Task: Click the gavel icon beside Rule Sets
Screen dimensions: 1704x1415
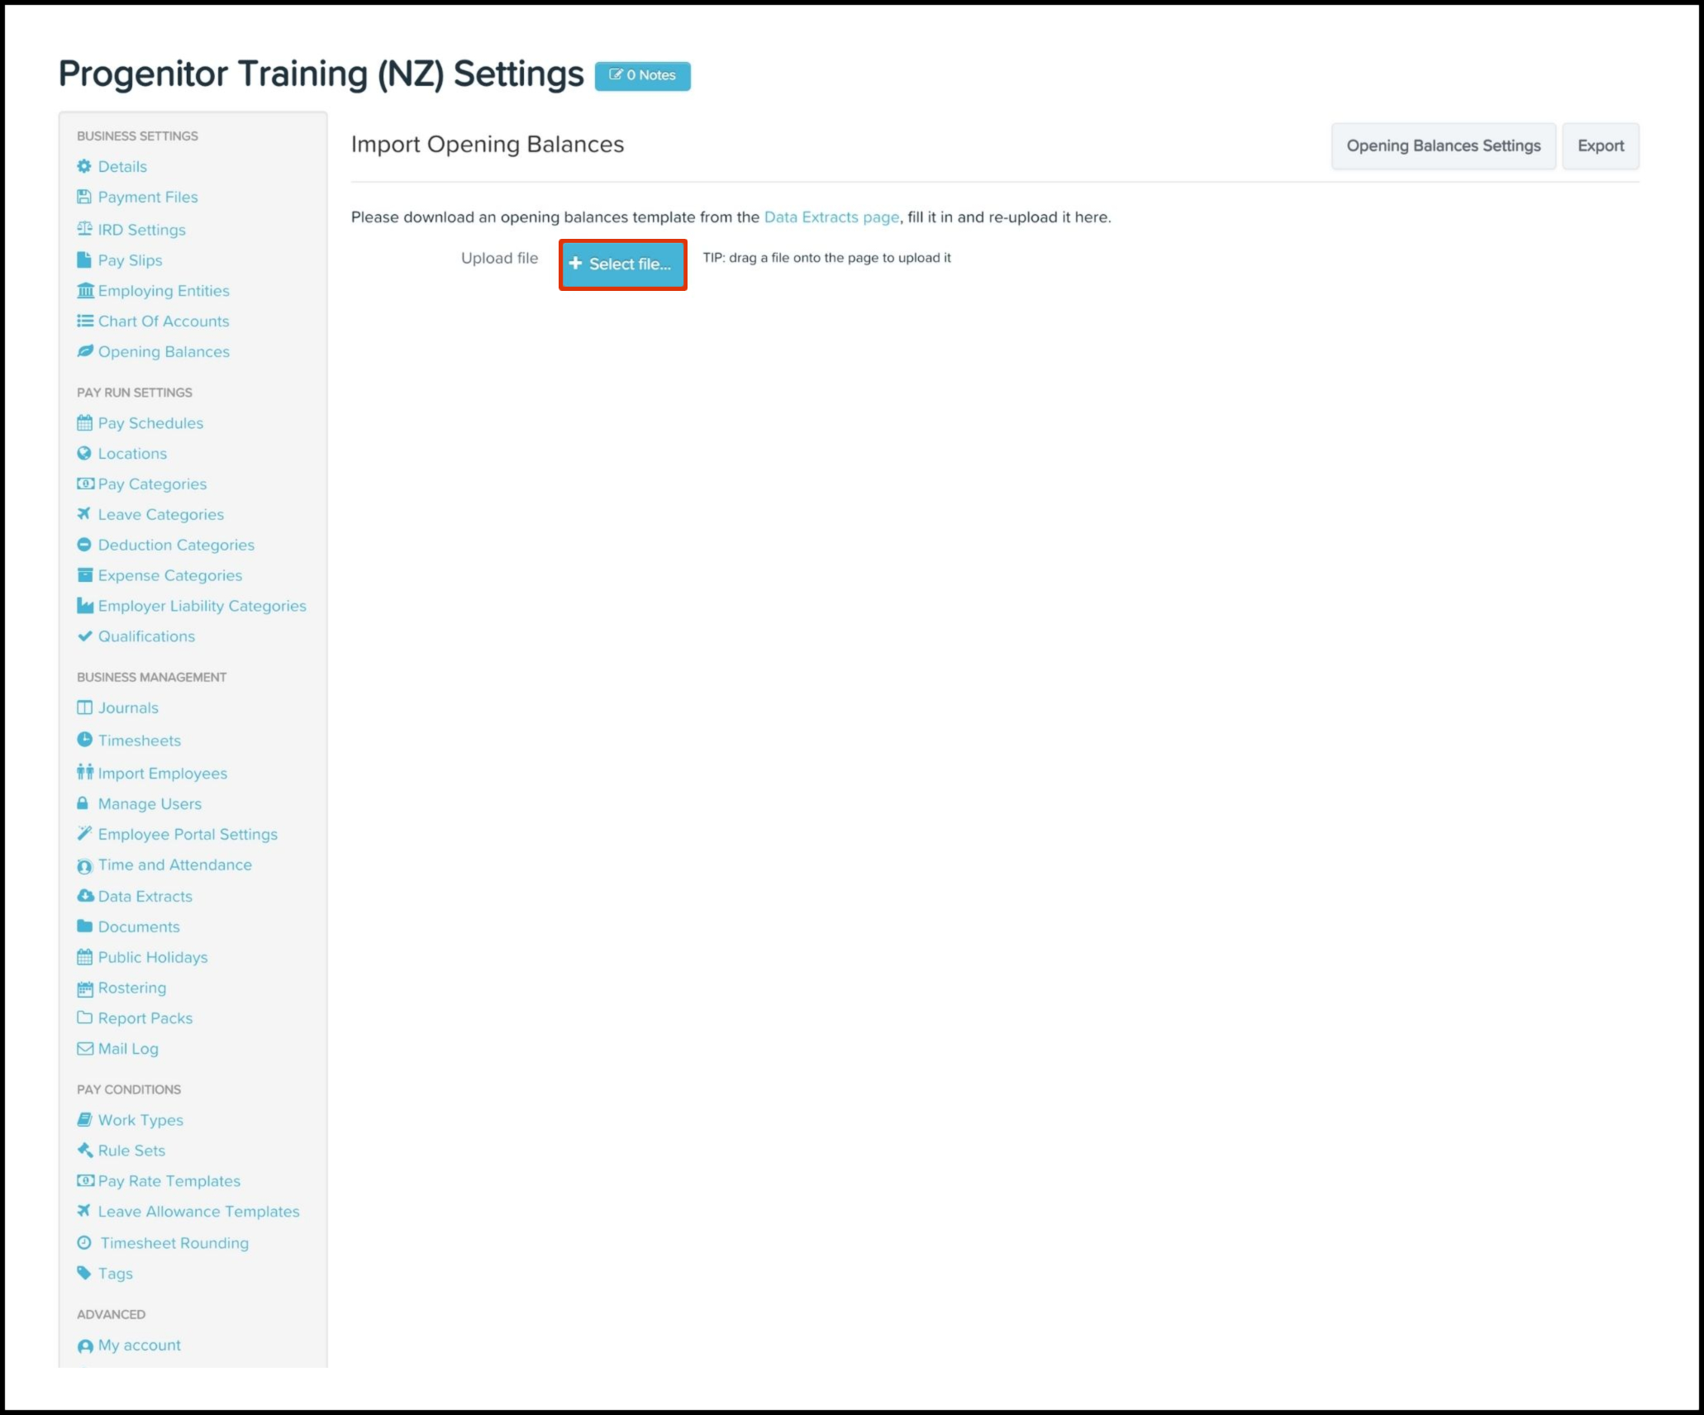Action: coord(84,1150)
